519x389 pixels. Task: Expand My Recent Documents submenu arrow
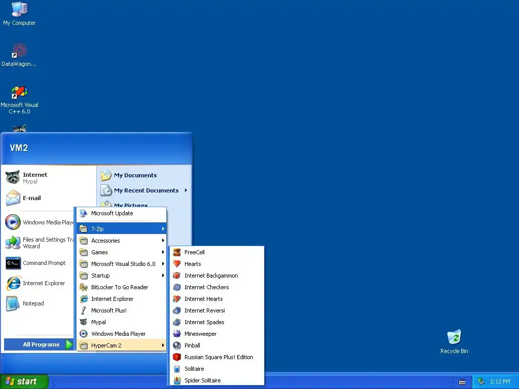pyautogui.click(x=186, y=190)
